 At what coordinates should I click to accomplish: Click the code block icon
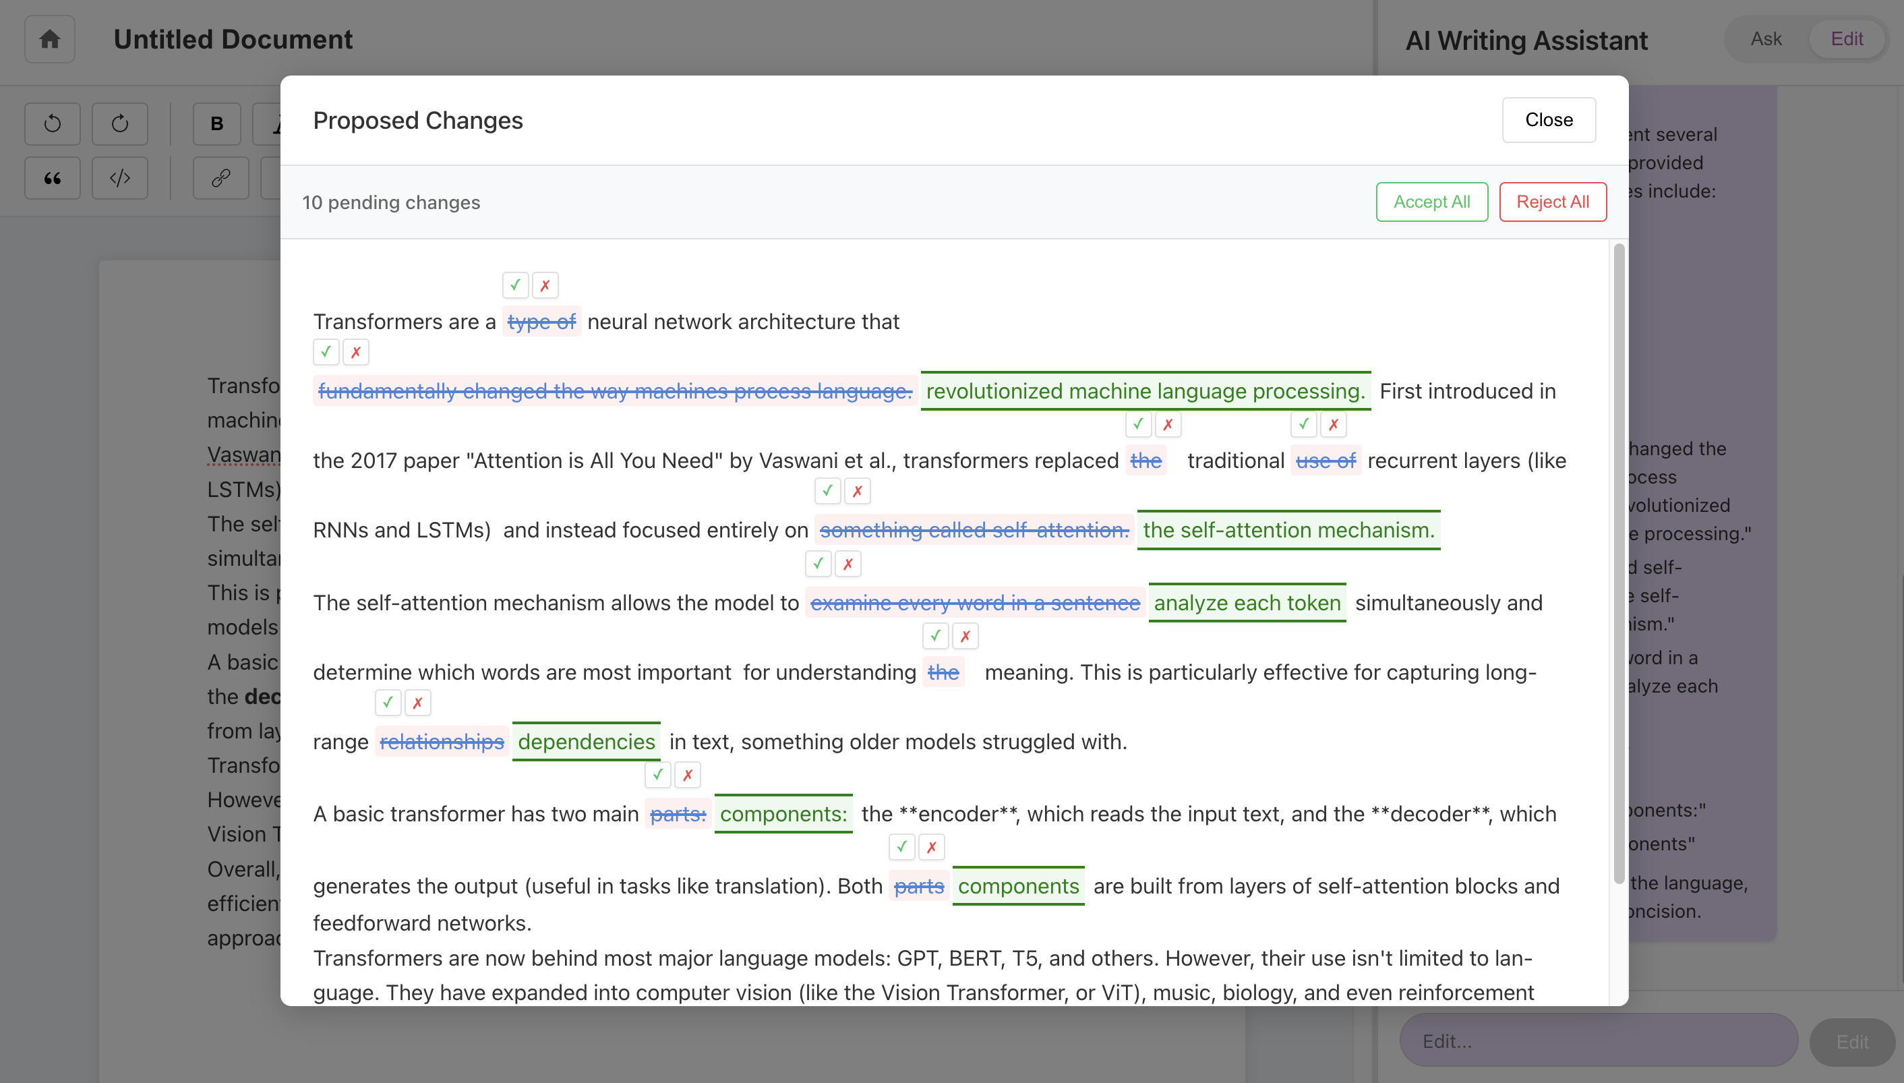(120, 179)
